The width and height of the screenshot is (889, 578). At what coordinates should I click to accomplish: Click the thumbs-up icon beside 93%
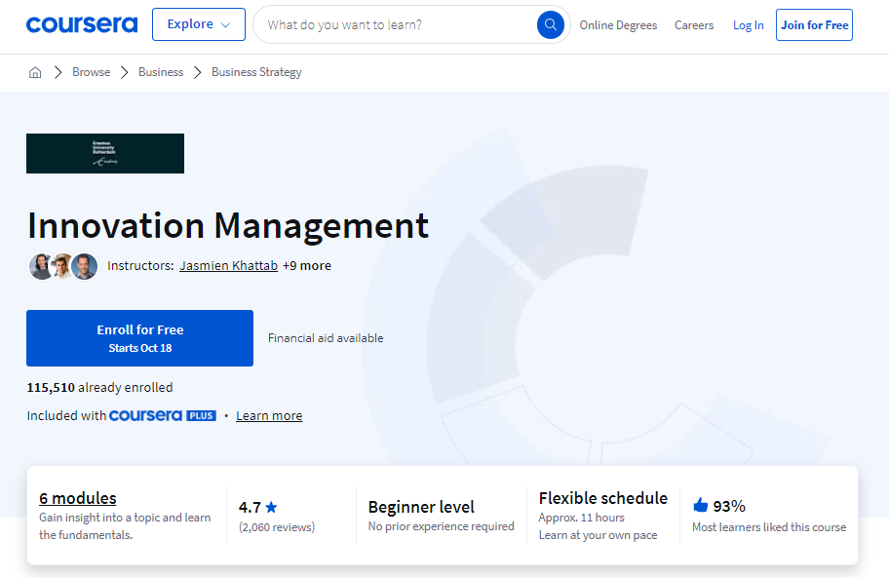[701, 505]
